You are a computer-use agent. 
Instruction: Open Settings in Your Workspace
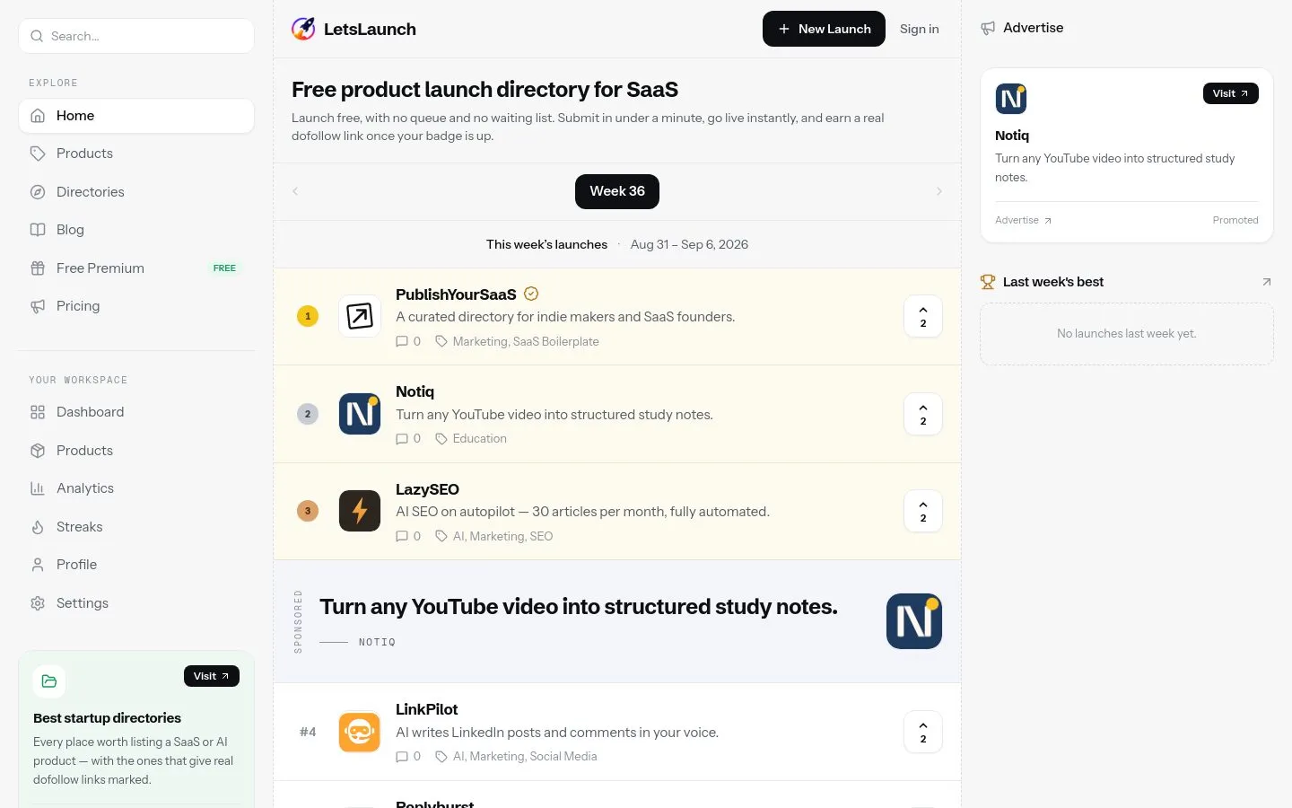pyautogui.click(x=136, y=603)
